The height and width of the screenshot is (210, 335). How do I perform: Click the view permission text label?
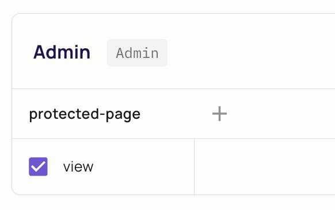(78, 167)
